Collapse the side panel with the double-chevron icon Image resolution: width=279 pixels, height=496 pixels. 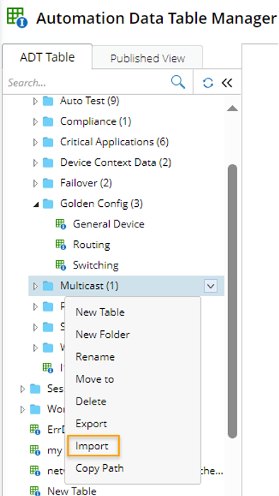click(227, 83)
